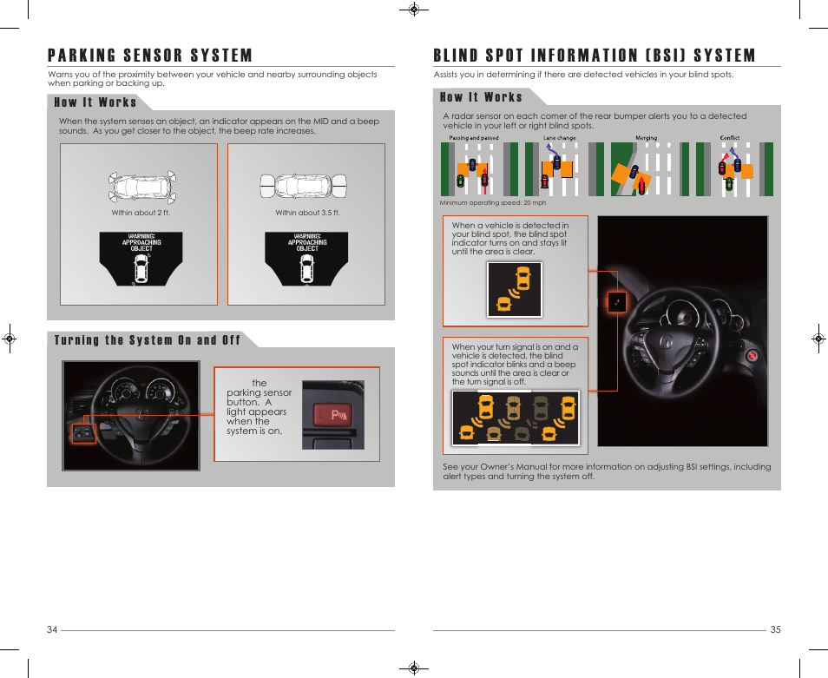Screen dimensions: 828x678
Task: Select the car diagram above 'Within about 3.5 ft.'
Action: coord(303,186)
